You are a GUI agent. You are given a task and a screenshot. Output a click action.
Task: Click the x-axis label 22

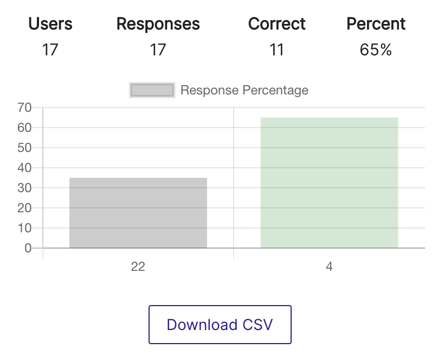coord(138,267)
